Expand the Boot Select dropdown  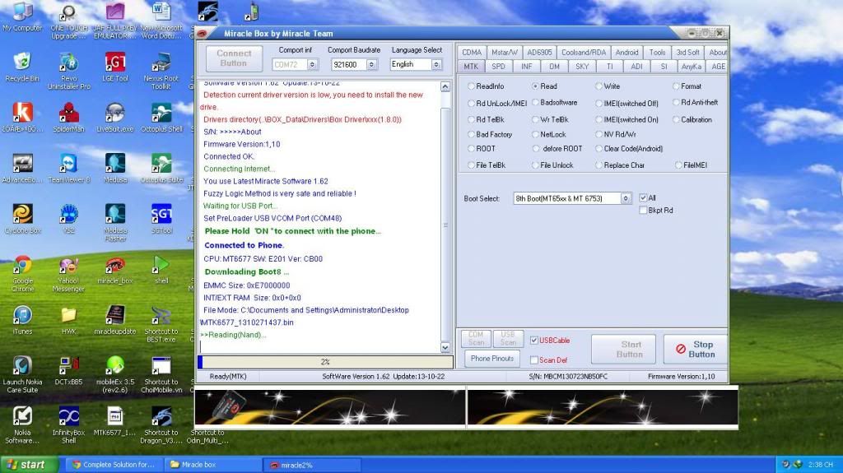[x=626, y=198]
